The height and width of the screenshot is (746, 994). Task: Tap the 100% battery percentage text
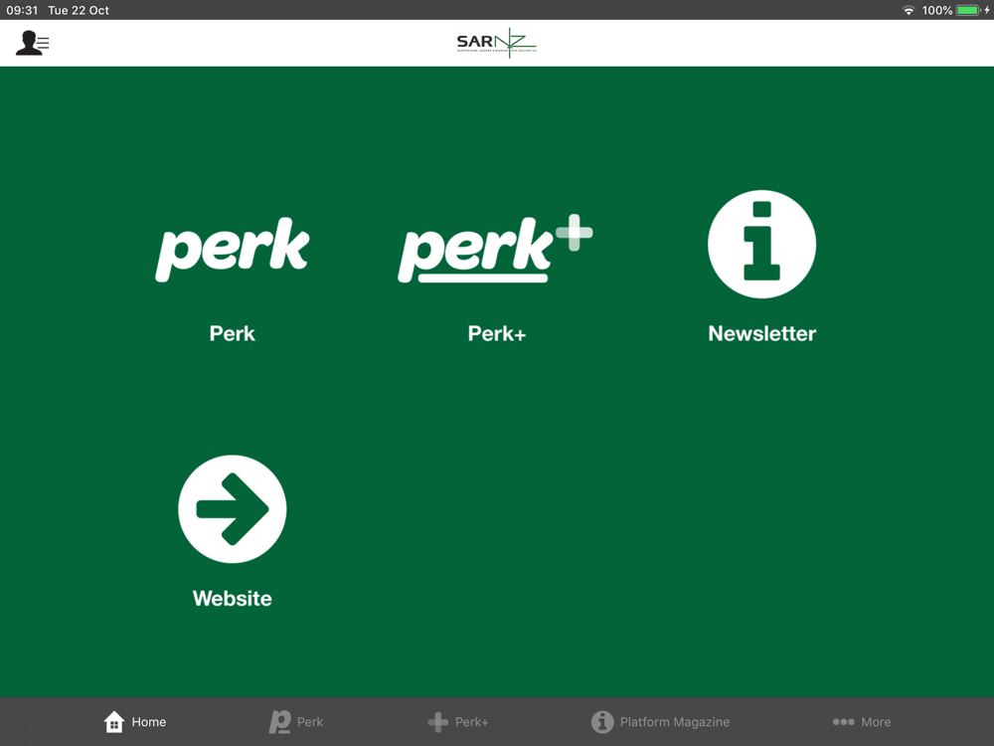click(x=937, y=10)
